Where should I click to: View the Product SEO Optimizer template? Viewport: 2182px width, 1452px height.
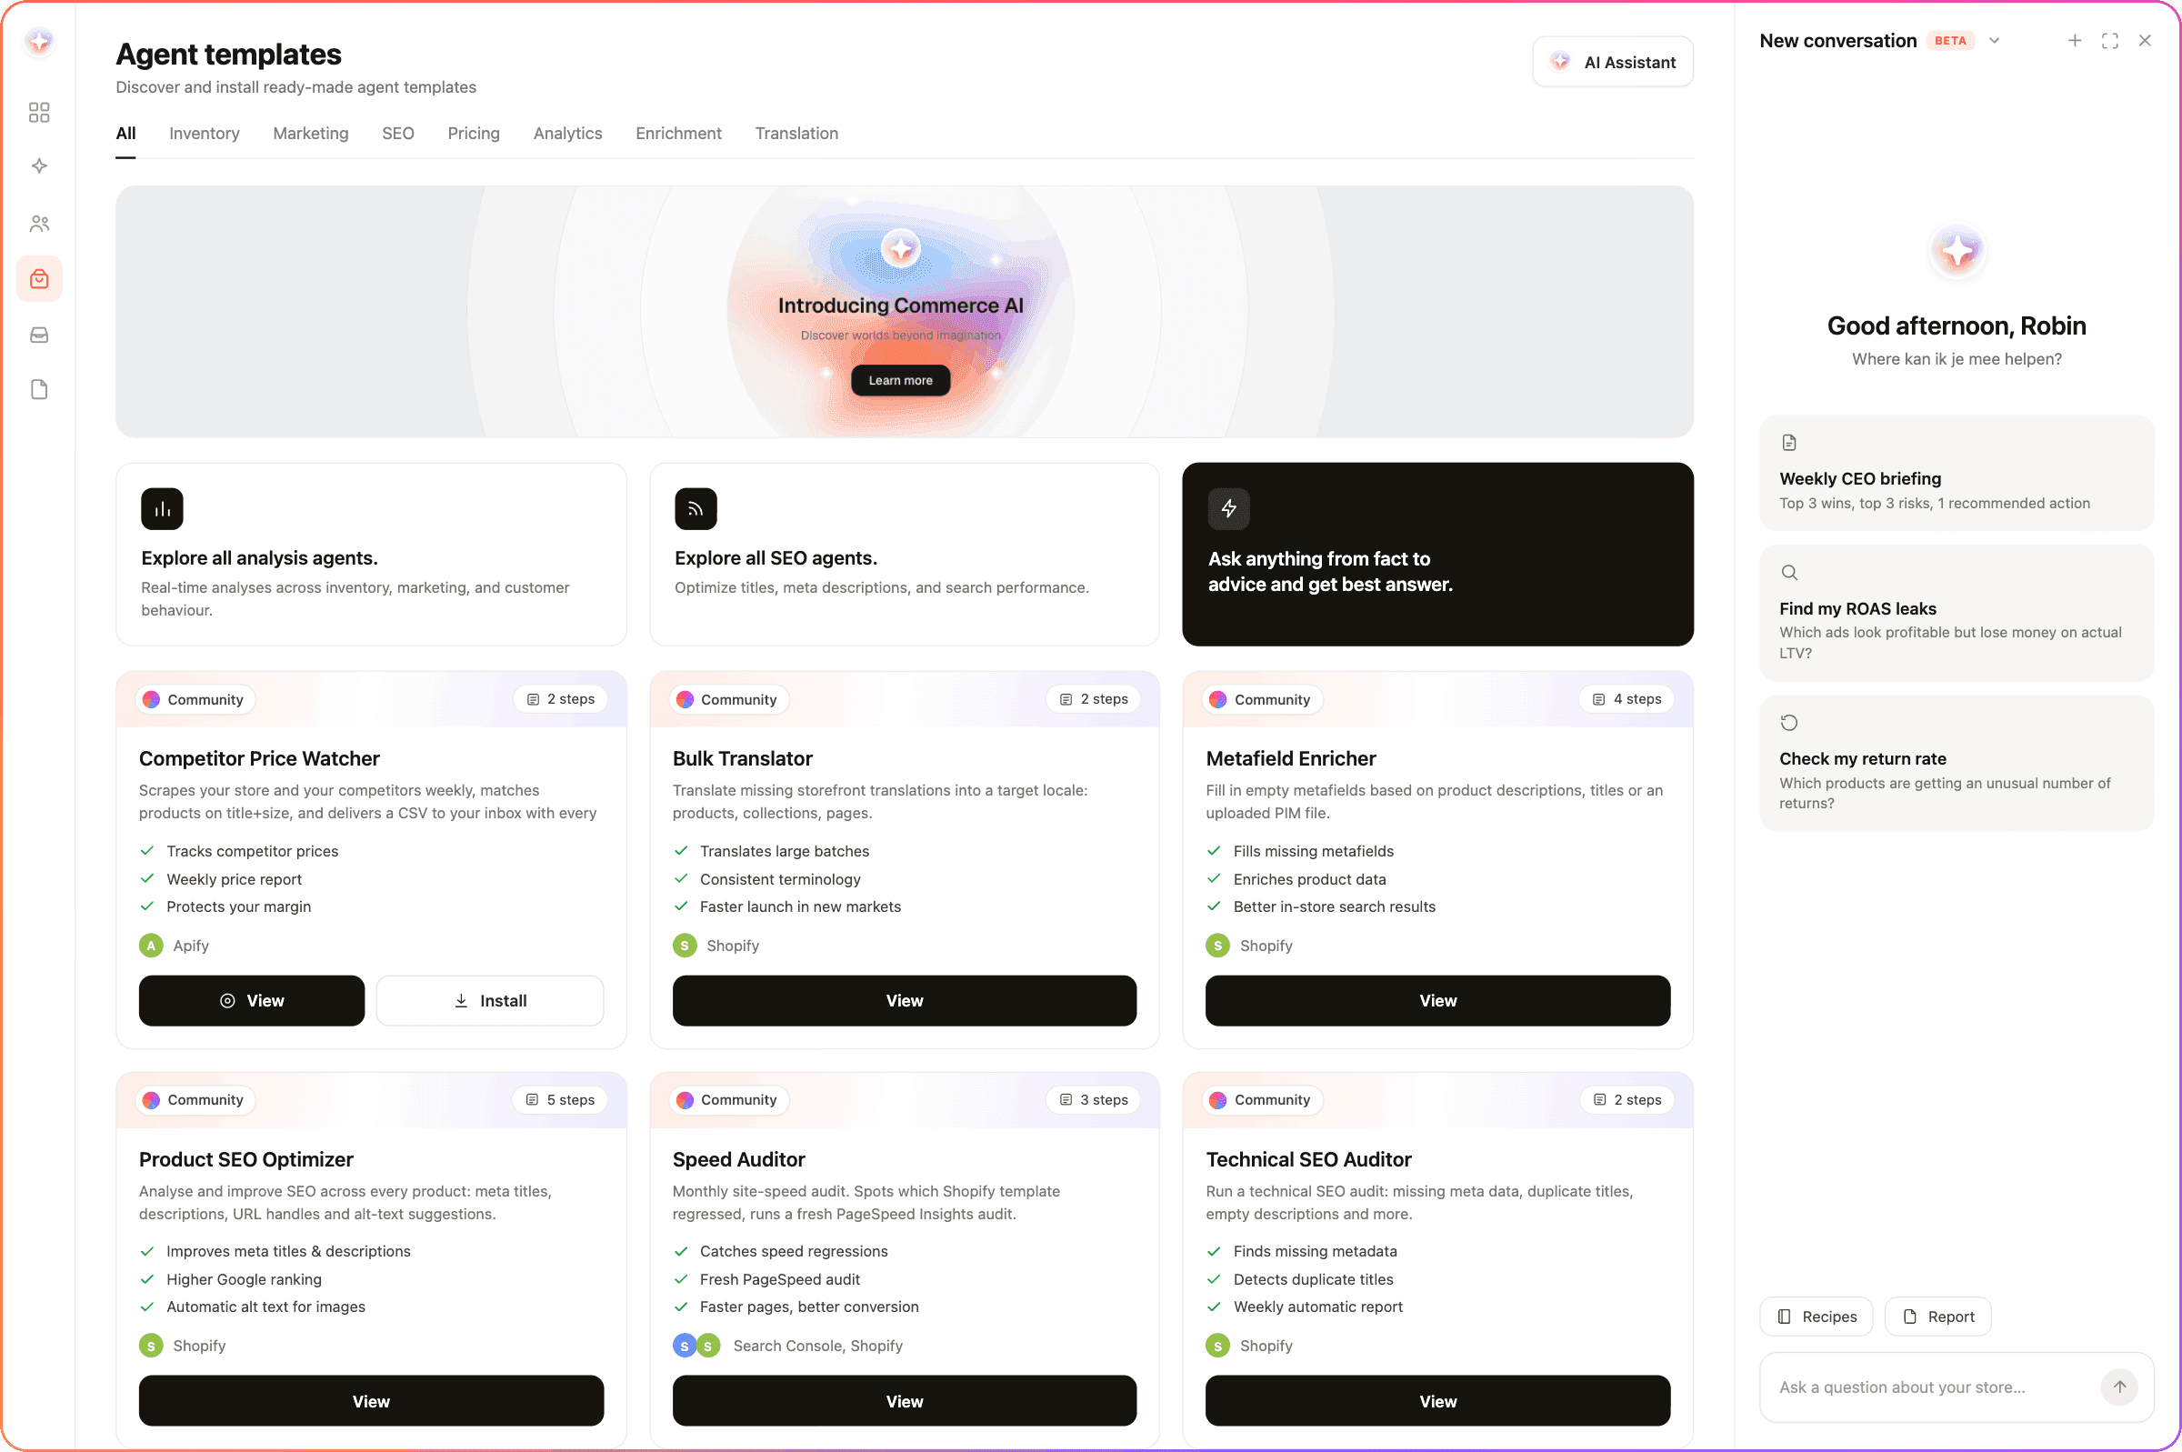tap(370, 1400)
